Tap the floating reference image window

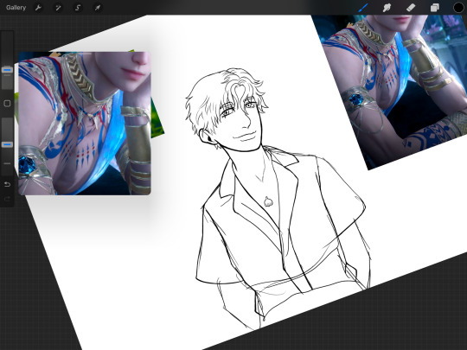pos(85,124)
